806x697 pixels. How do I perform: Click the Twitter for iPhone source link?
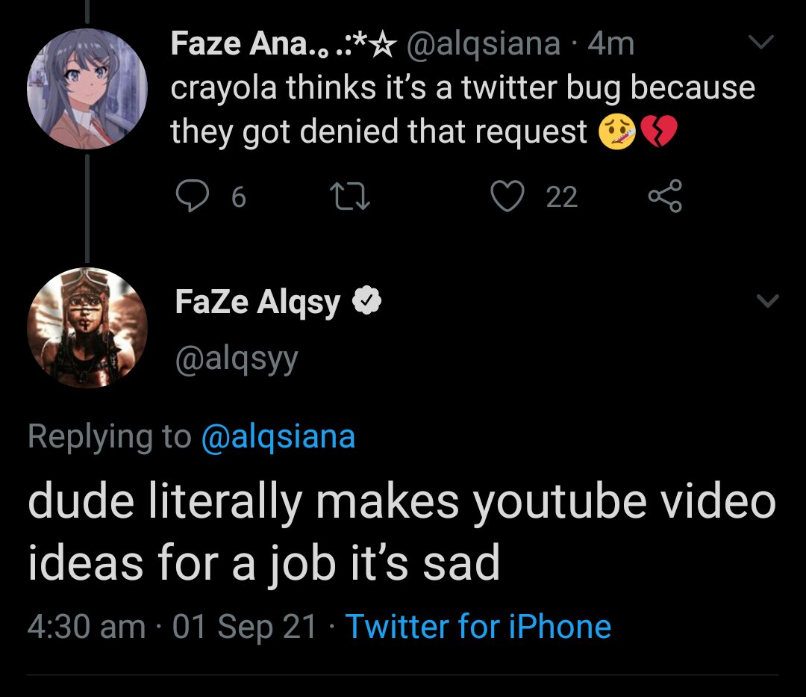click(x=478, y=626)
